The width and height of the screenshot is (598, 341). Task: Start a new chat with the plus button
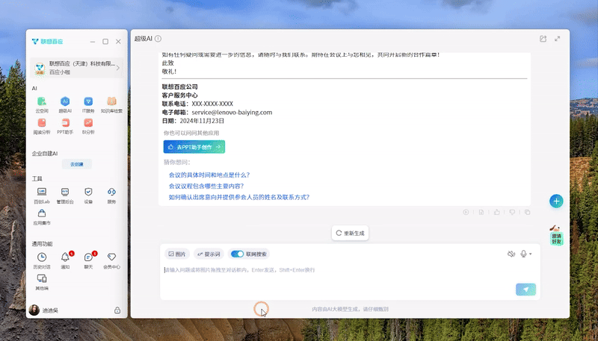pos(556,201)
